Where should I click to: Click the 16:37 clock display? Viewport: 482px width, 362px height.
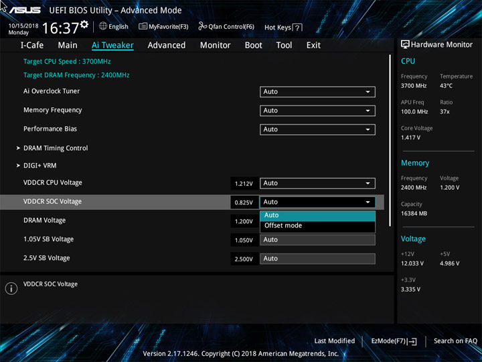point(60,28)
